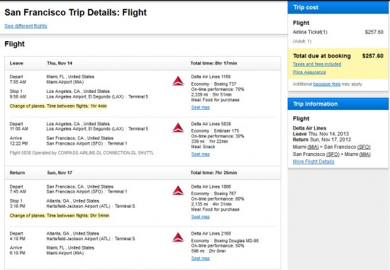Viewport: 390px width, 270px height.
Task: Open Seat map for Delta 1169
Action: click(x=201, y=108)
